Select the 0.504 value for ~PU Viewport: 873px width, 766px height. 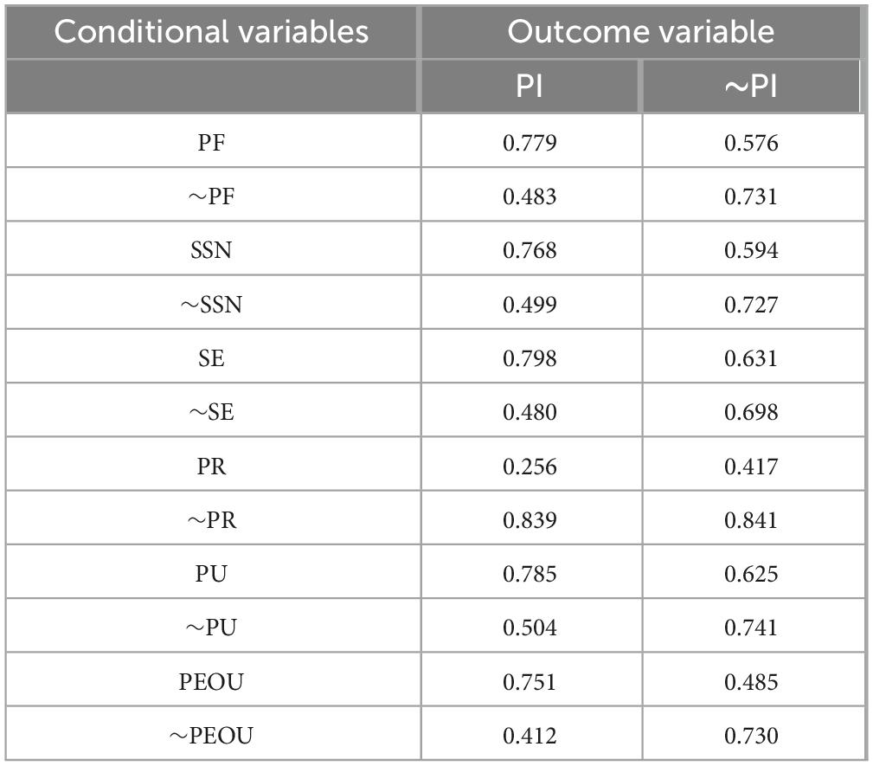pyautogui.click(x=530, y=628)
